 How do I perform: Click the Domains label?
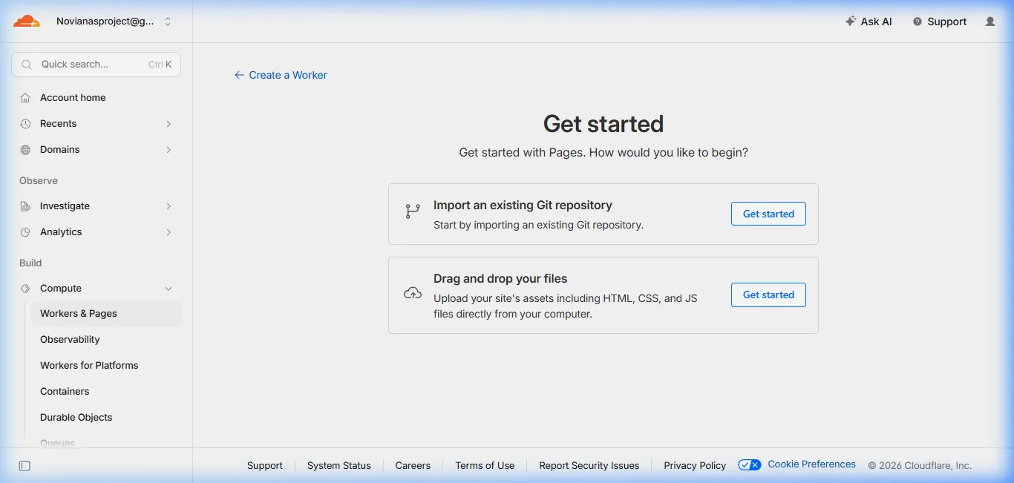click(59, 150)
